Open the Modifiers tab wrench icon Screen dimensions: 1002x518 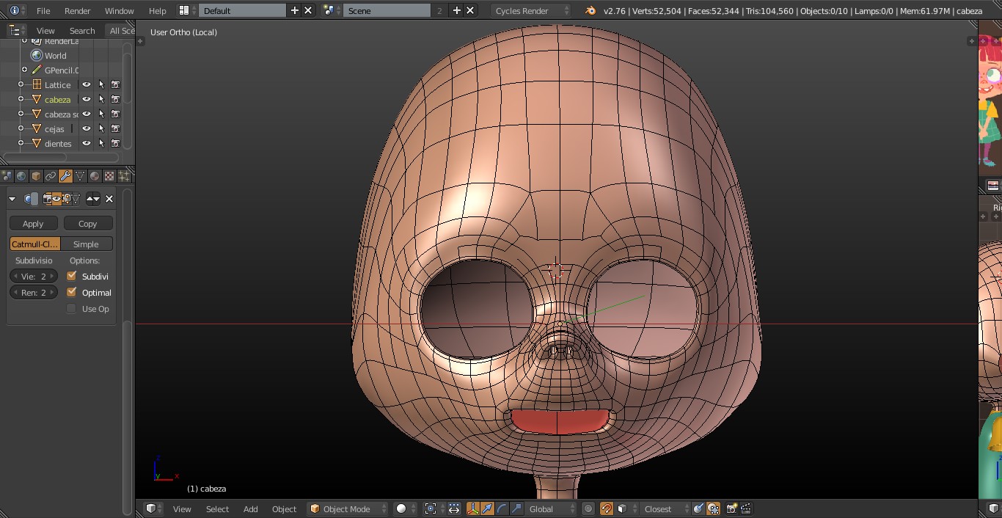click(65, 176)
